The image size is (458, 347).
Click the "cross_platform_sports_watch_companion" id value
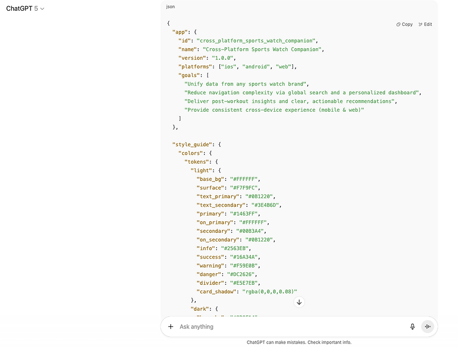point(256,41)
